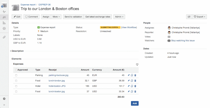Image resolution: width=210 pixels, height=108 pixels.
Task: Click the share icon next to Export
Action: click(x=189, y=17)
